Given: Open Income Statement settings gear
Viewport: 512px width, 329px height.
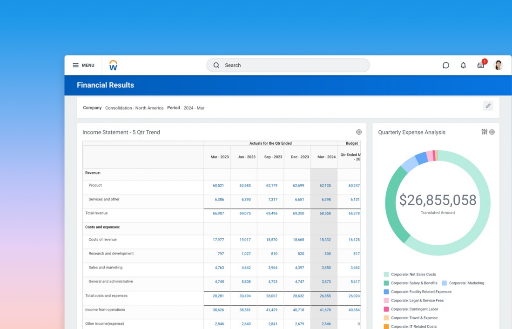Looking at the screenshot, I should tap(359, 132).
